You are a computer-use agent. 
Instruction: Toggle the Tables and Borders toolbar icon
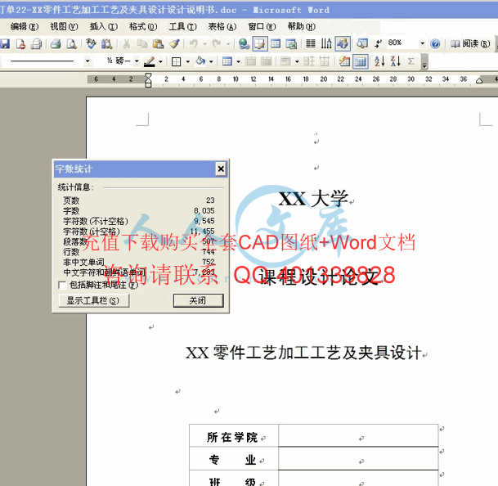[260, 44]
